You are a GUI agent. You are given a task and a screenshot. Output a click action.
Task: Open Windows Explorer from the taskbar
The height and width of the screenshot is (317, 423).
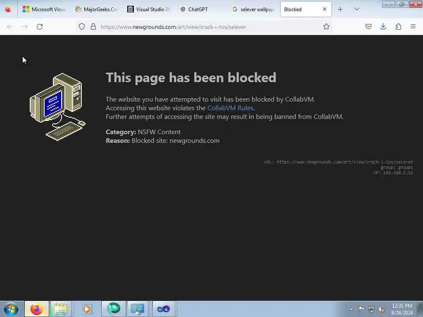tap(61, 309)
